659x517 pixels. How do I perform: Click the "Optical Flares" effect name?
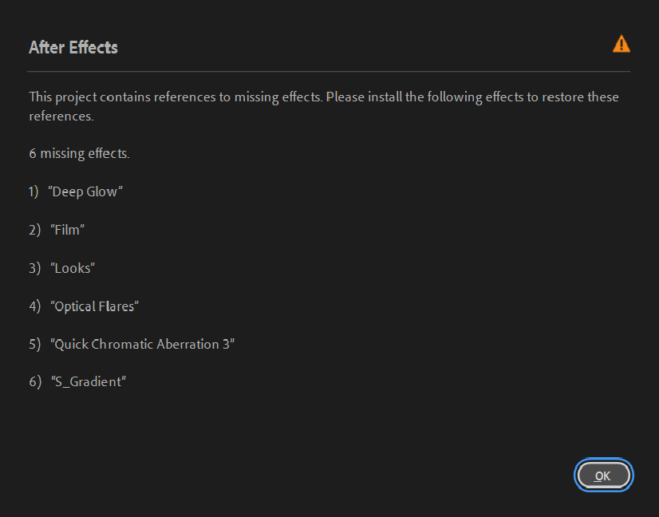[95, 306]
